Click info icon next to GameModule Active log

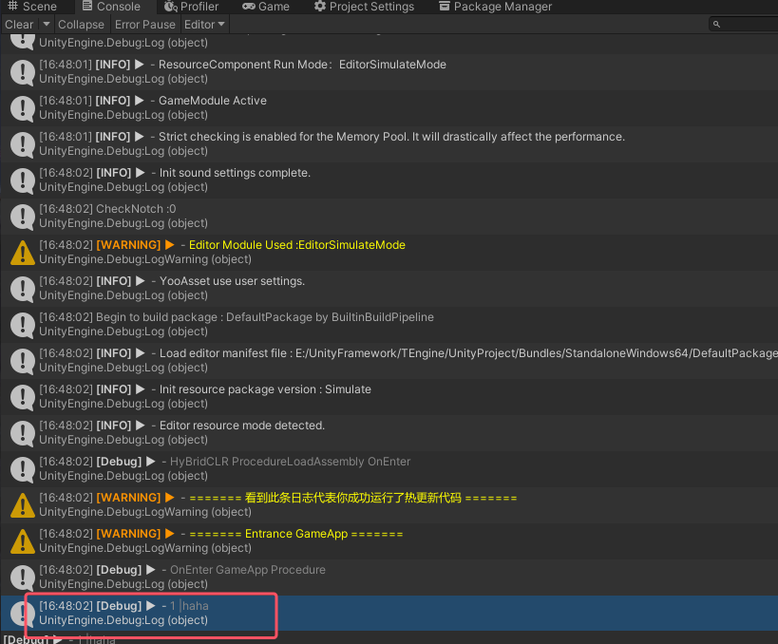[21, 107]
